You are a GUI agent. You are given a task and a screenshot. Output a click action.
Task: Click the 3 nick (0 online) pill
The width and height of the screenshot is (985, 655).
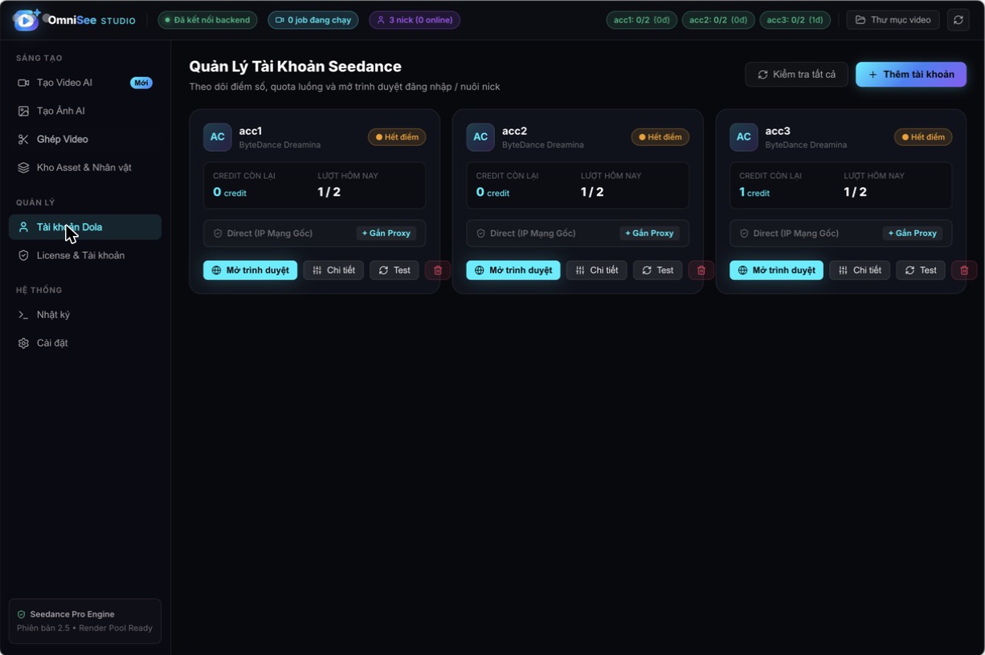(x=415, y=20)
